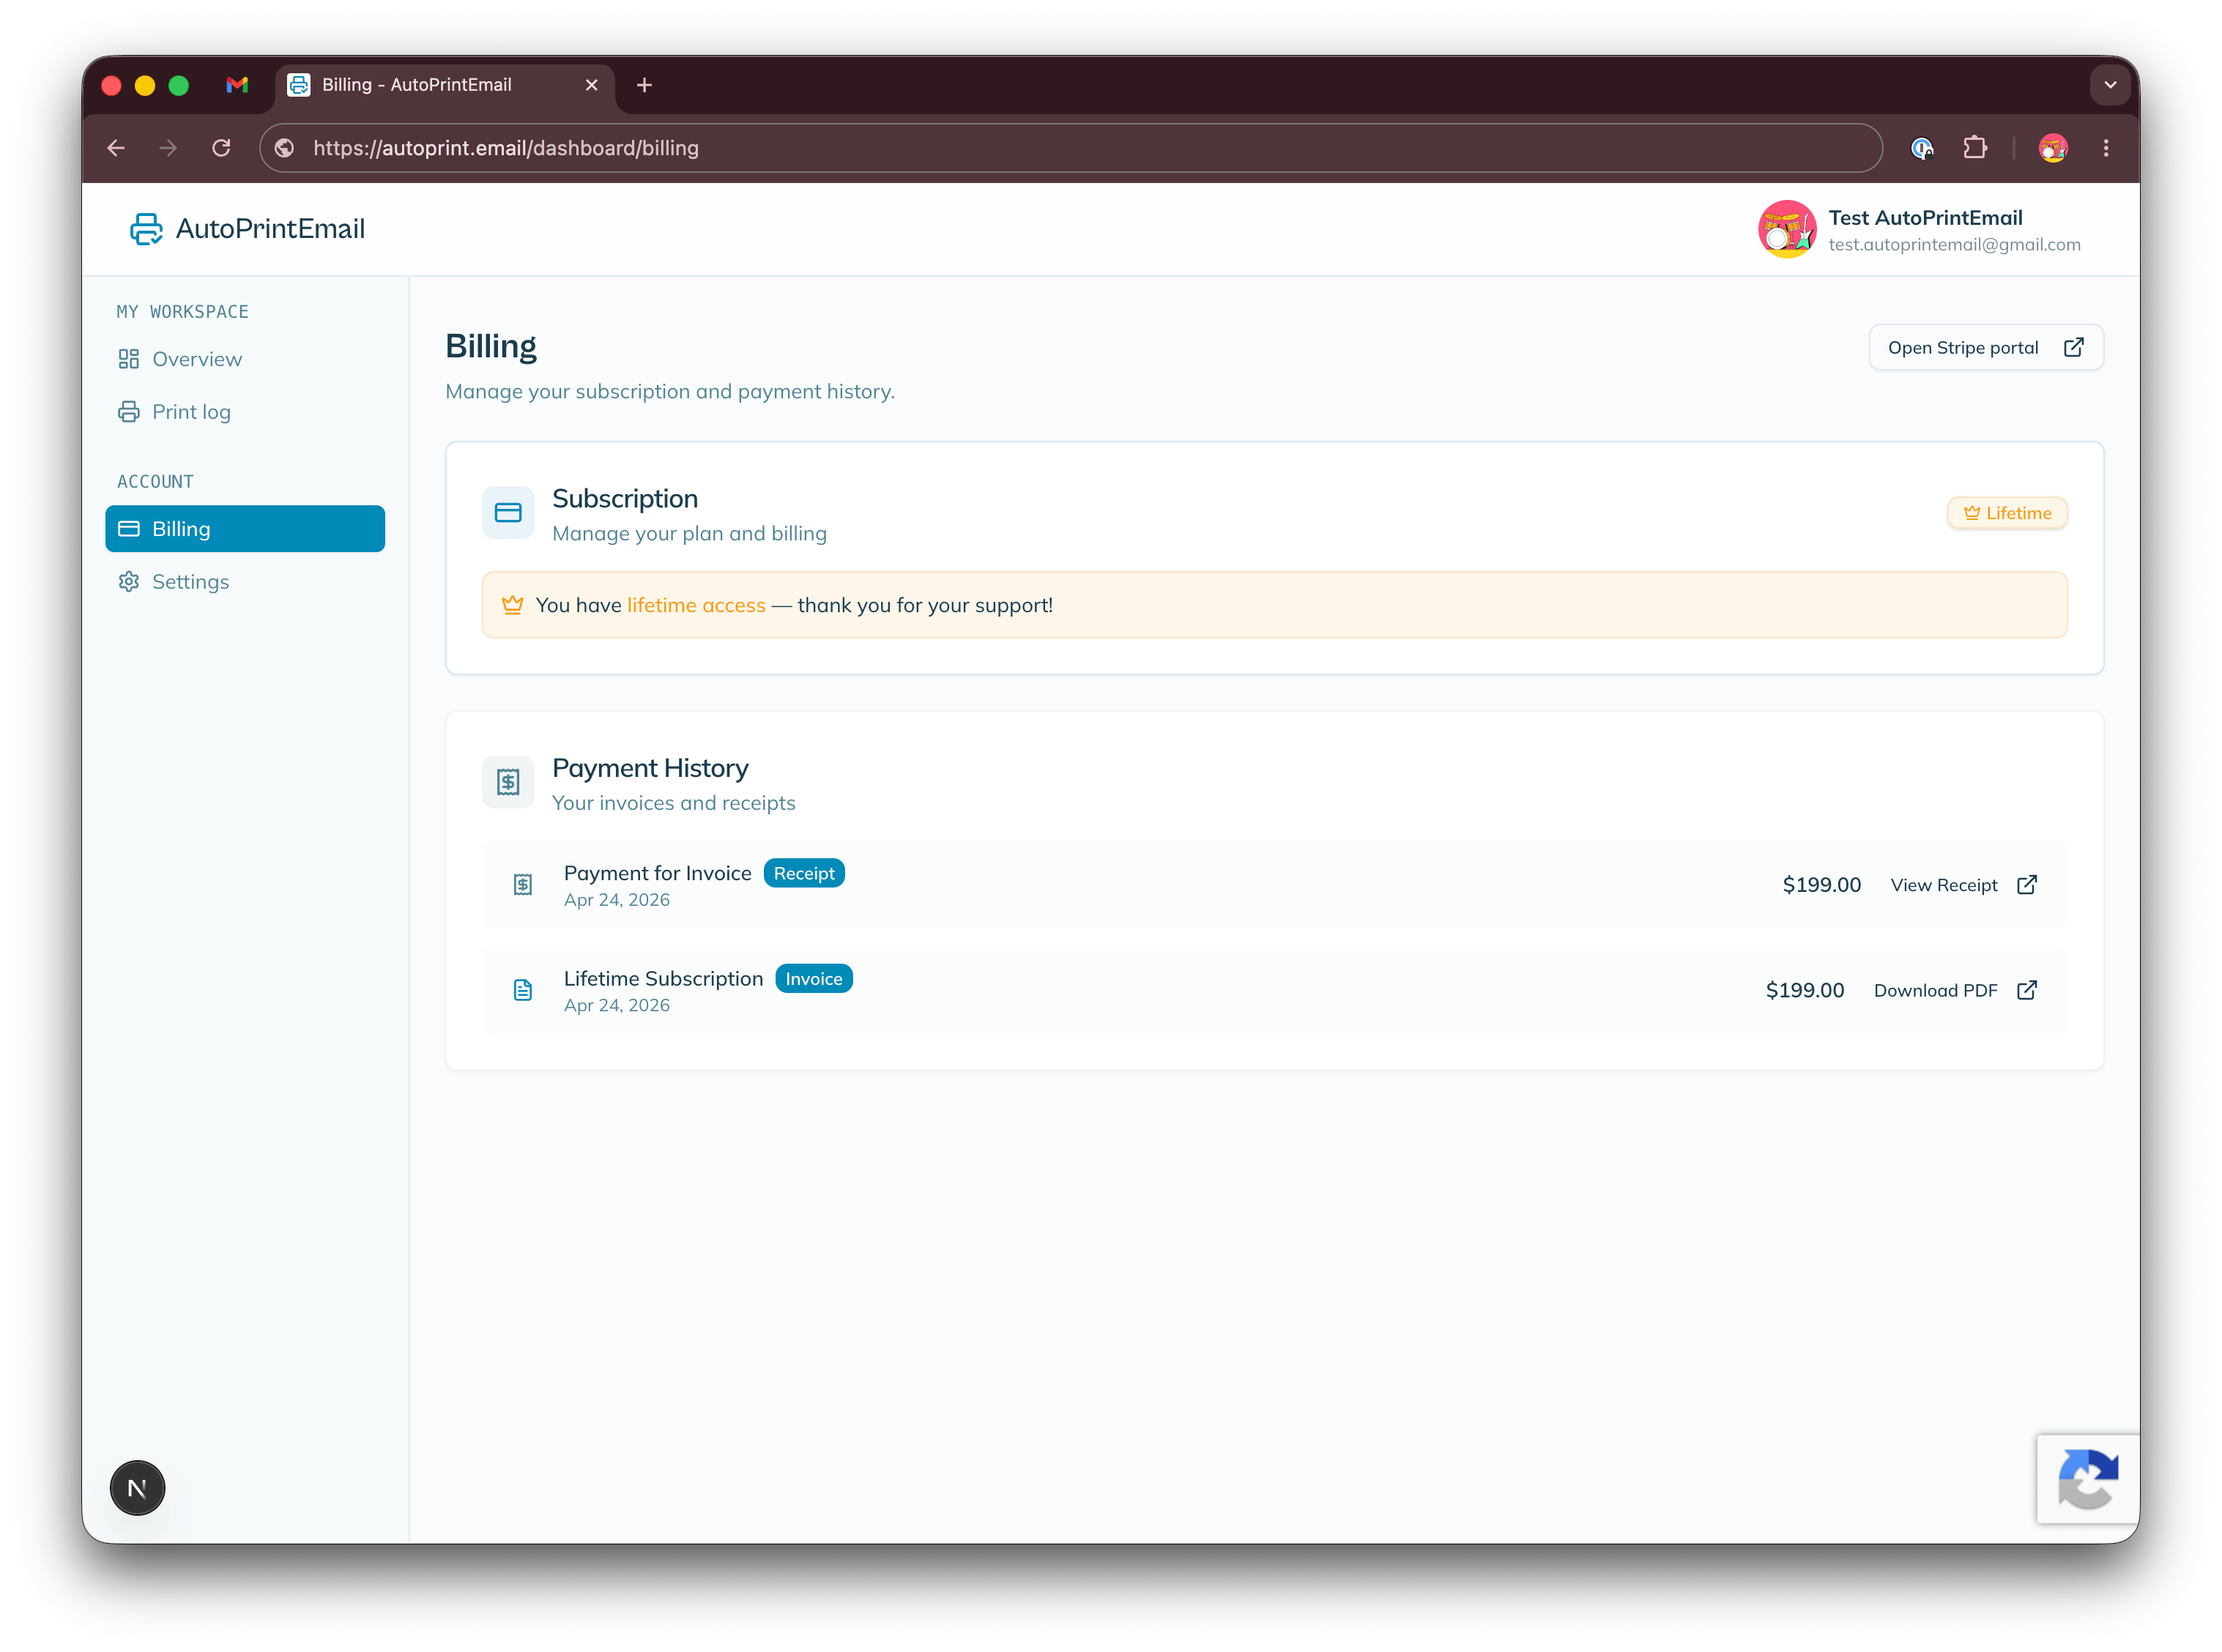The width and height of the screenshot is (2222, 1652).
Task: Click the reCAPTCHA badge
Action: (2087, 1479)
